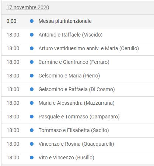Open Gelsomino e Raffaela (Di Cosmo) event
Image resolution: width=154 pixels, height=166 pixels.
click(77, 89)
